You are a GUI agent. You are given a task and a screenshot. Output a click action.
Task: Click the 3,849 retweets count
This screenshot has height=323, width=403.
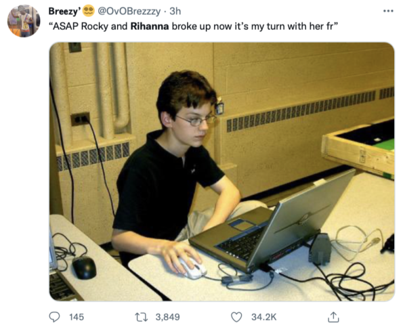pyautogui.click(x=167, y=317)
